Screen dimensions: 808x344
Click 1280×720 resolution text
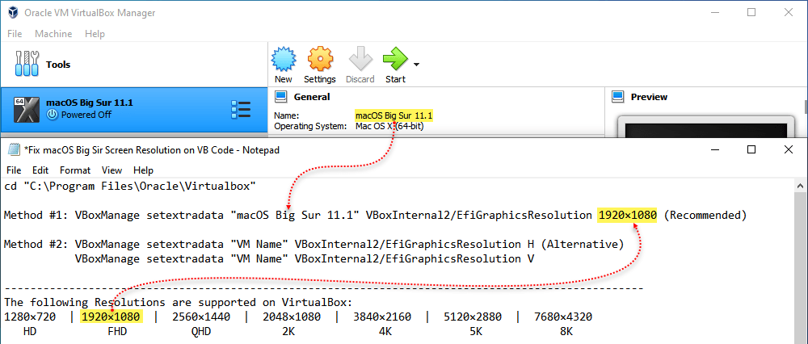[30, 317]
